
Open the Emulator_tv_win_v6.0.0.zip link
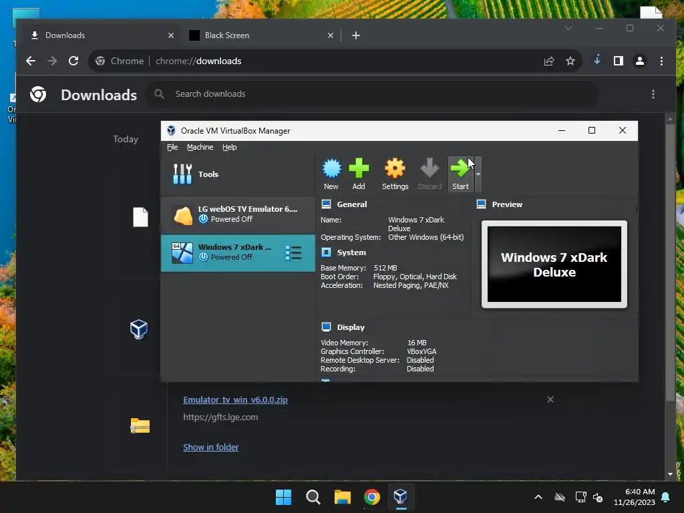click(235, 400)
